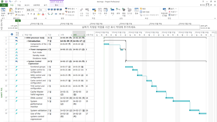Mark task 50% complete

click(55, 10)
